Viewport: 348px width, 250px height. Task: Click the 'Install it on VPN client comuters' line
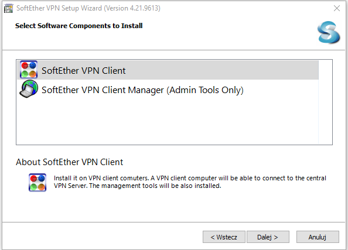click(x=190, y=178)
